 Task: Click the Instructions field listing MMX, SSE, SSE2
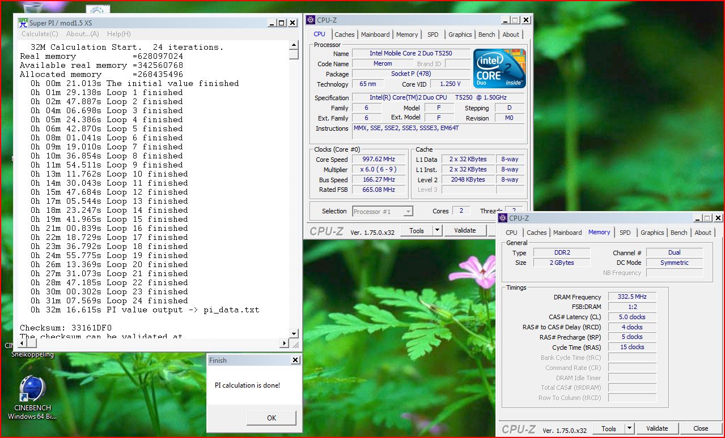pos(438,131)
